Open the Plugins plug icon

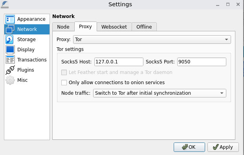(10, 70)
